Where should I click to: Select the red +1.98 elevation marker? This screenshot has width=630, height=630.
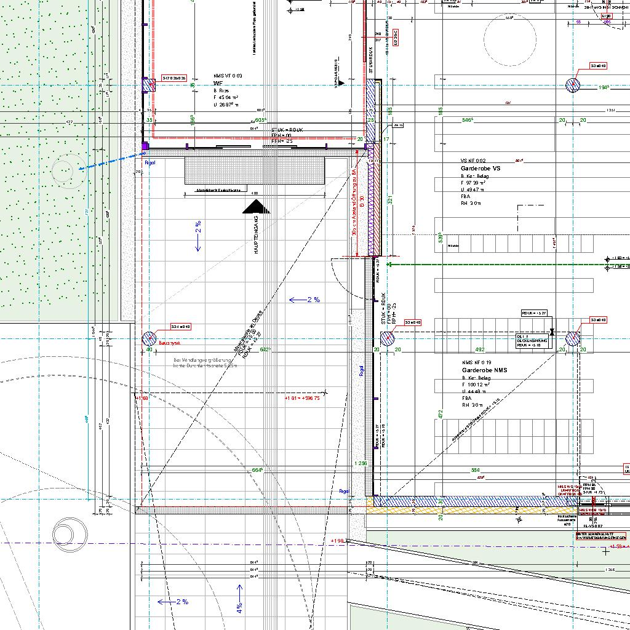(337, 541)
